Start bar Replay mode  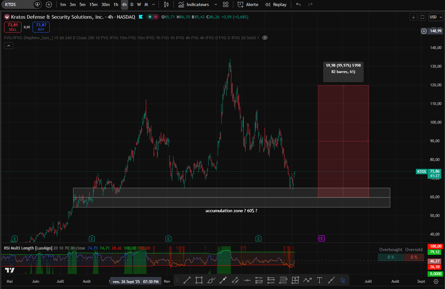276,4
